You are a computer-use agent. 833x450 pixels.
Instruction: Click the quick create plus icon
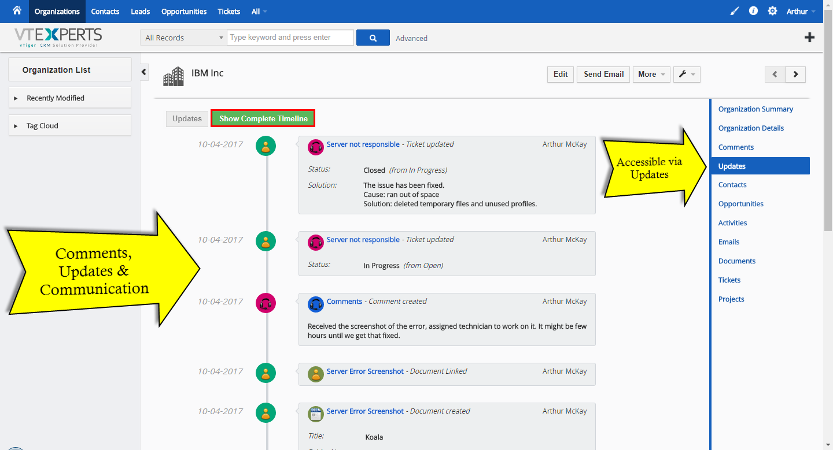coord(810,38)
